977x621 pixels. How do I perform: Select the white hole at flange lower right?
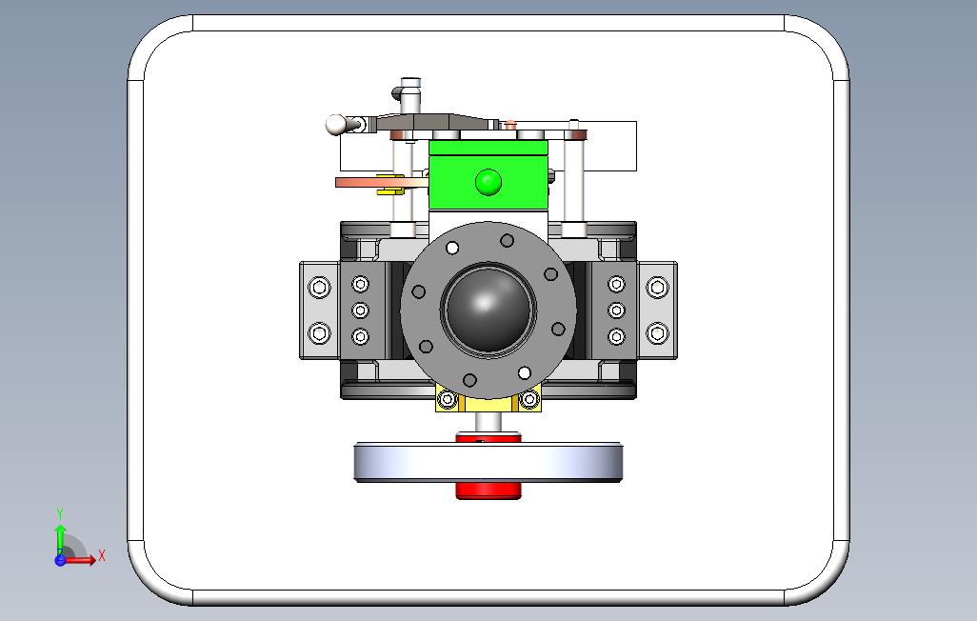[x=525, y=372]
